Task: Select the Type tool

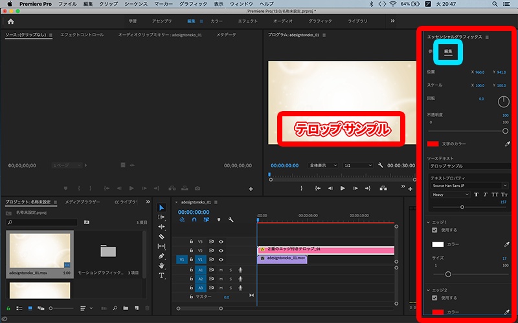Action: (162, 275)
